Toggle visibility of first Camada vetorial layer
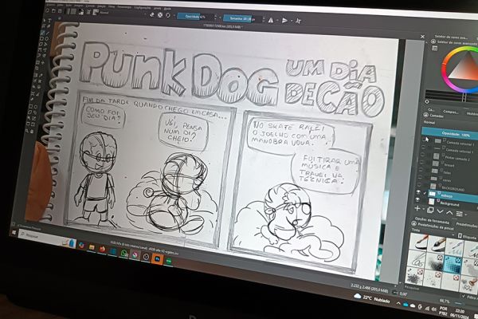Image resolution: width=478 pixels, height=319 pixels. coord(422,140)
